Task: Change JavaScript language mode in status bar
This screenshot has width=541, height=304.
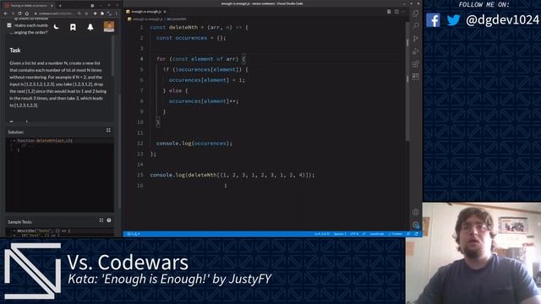Action: point(377,234)
